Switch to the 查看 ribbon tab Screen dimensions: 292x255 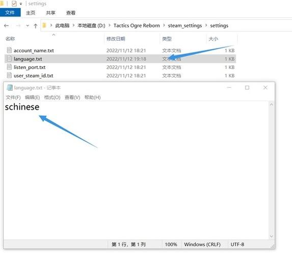pyautogui.click(x=71, y=13)
